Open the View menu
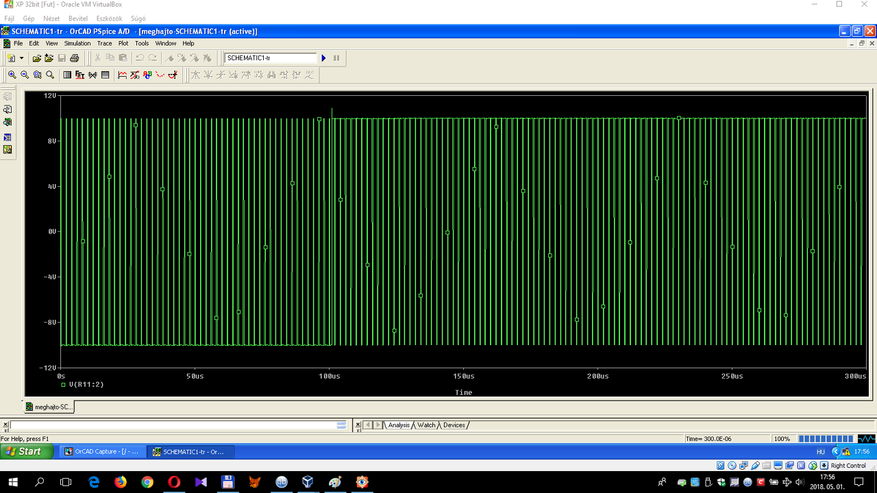The image size is (877, 493). tap(51, 43)
